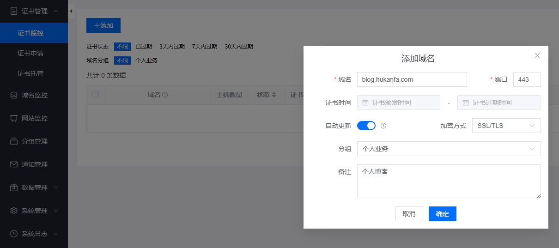Click the 端口 input field

[527, 79]
